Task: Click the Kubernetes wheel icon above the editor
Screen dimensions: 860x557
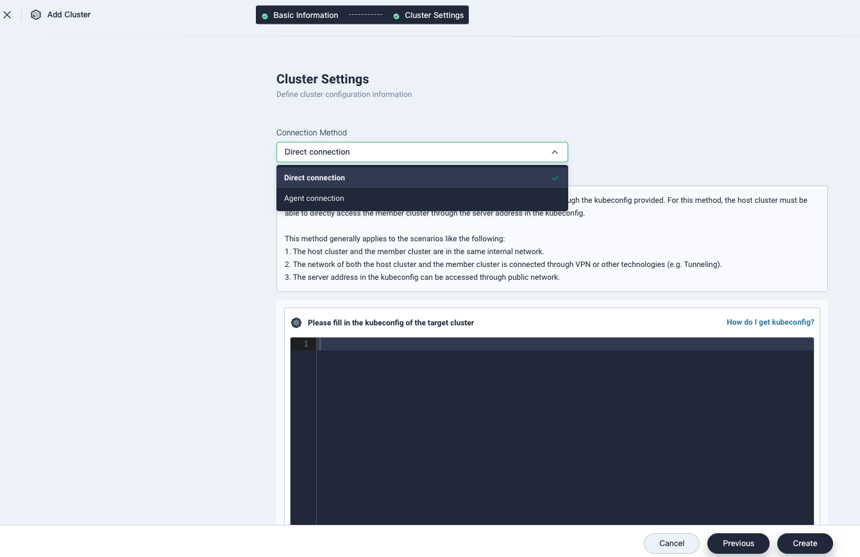Action: [x=296, y=323]
